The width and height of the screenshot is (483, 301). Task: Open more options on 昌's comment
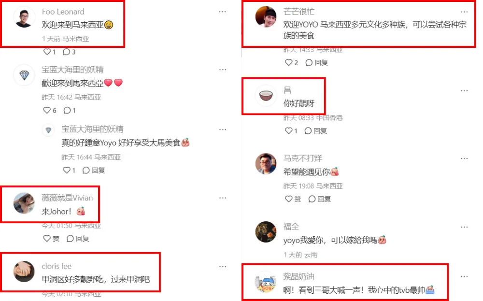464,90
